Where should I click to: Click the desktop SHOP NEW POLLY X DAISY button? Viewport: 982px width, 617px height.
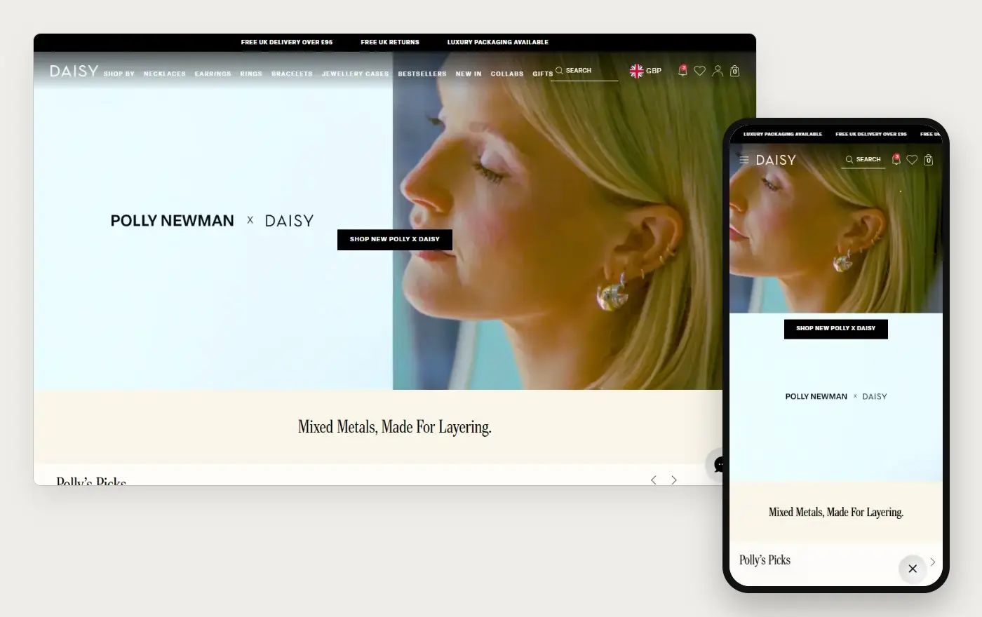point(395,239)
